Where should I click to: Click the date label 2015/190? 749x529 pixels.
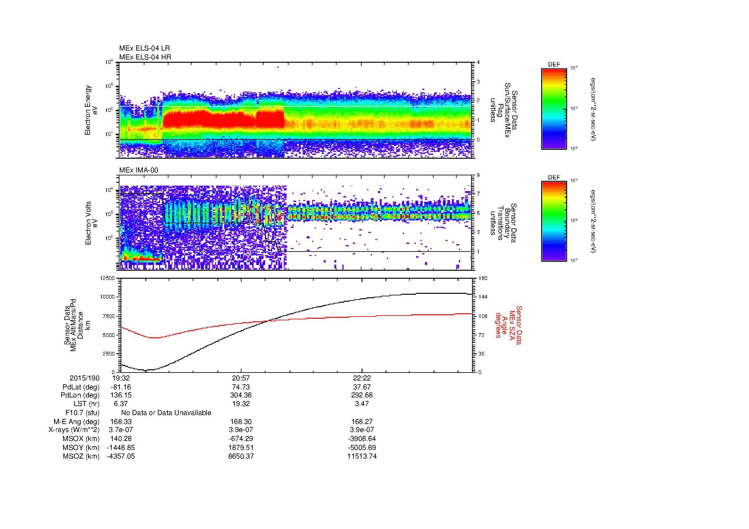point(85,378)
